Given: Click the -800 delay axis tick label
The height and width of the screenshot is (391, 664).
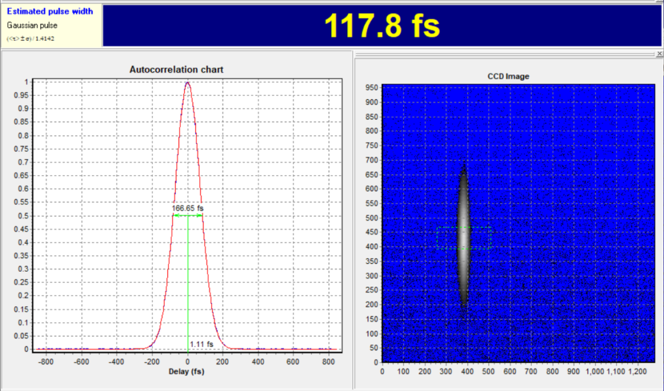Looking at the screenshot, I should pos(46,362).
